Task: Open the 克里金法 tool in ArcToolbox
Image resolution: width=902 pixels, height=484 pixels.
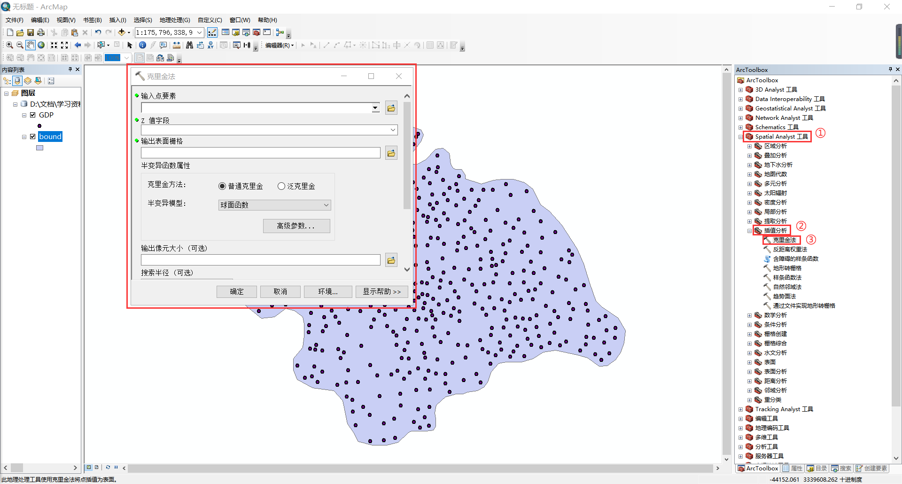Action: click(784, 240)
